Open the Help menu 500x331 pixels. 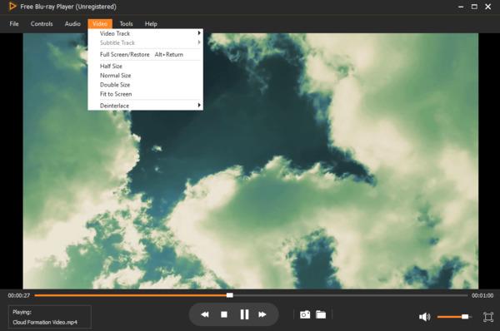[151, 24]
